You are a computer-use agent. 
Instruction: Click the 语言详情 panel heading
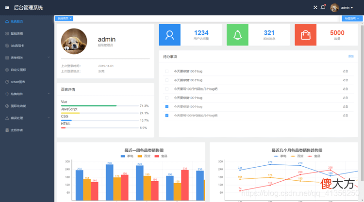[x=68, y=89]
